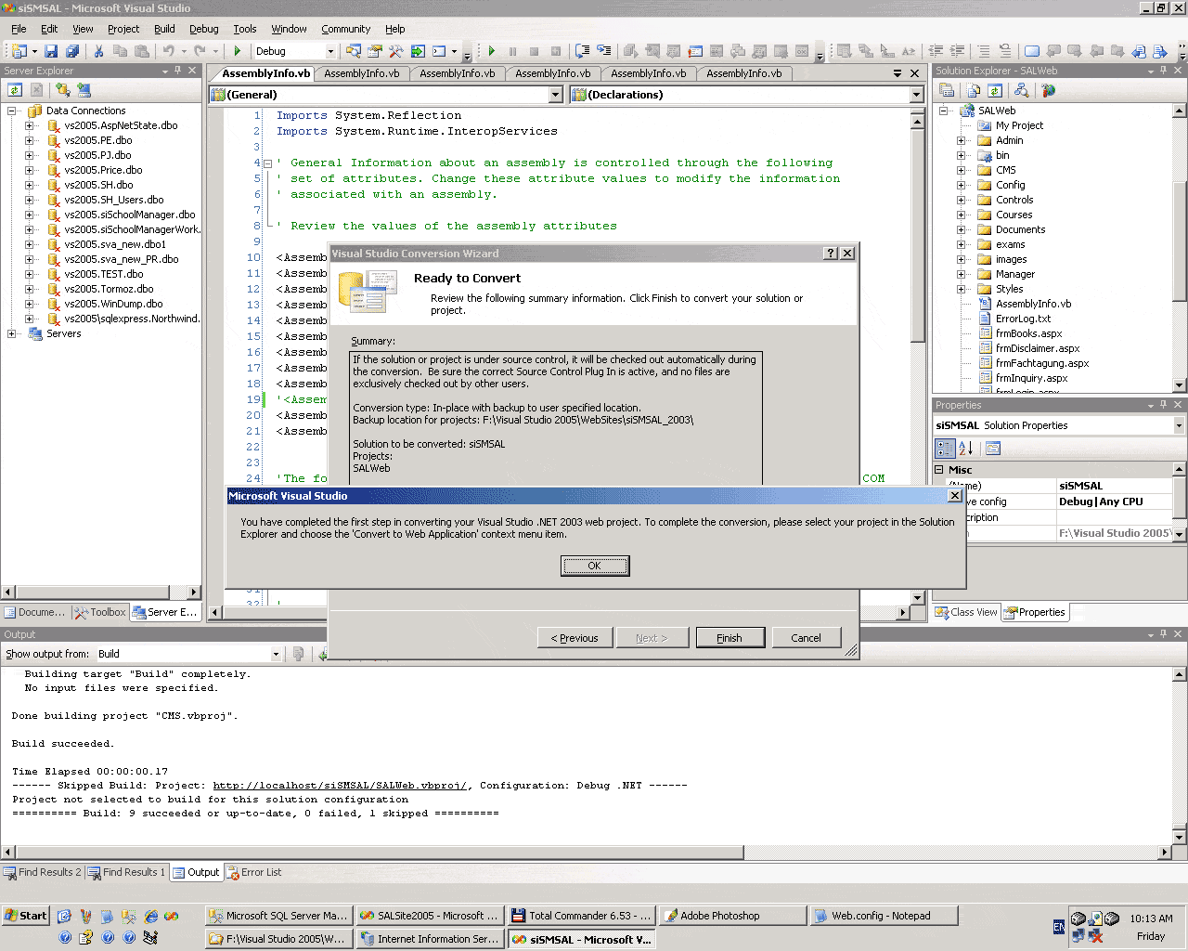Open the Community menu

(345, 29)
